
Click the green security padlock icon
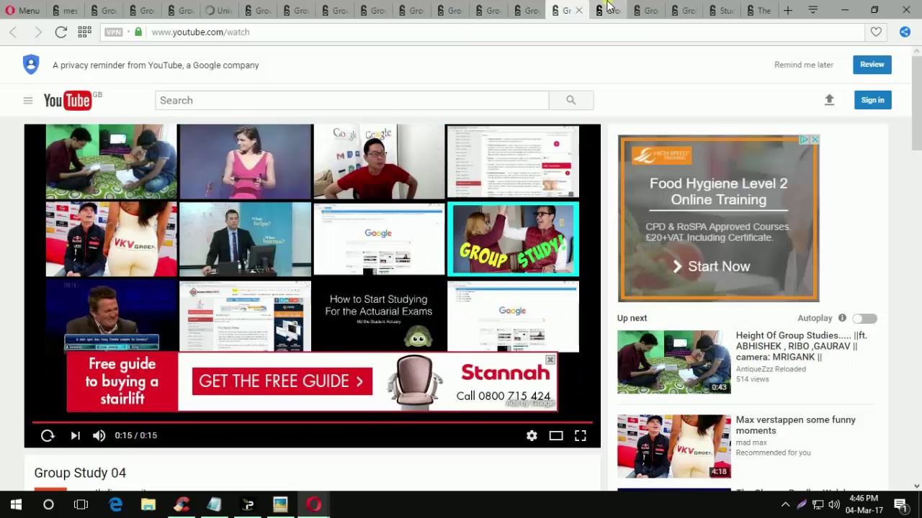click(138, 32)
